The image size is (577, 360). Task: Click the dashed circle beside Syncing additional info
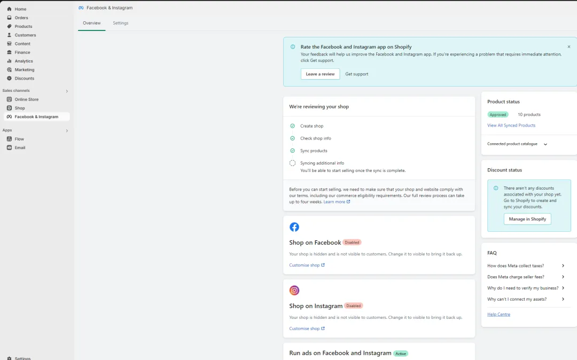point(293,163)
